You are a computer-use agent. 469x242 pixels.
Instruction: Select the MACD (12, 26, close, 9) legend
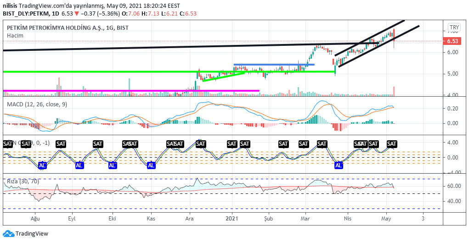click(x=37, y=104)
